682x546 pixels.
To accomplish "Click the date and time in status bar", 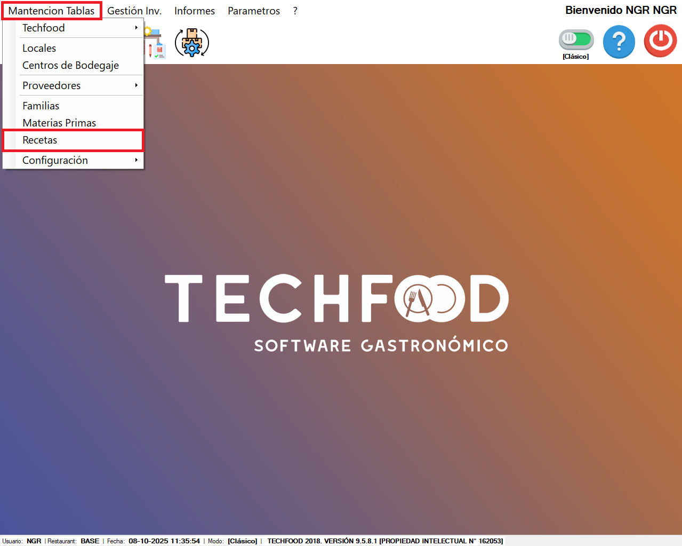I will click(164, 541).
